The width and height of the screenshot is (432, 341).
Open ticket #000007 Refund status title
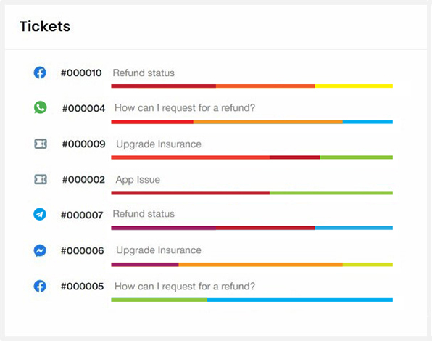click(144, 214)
